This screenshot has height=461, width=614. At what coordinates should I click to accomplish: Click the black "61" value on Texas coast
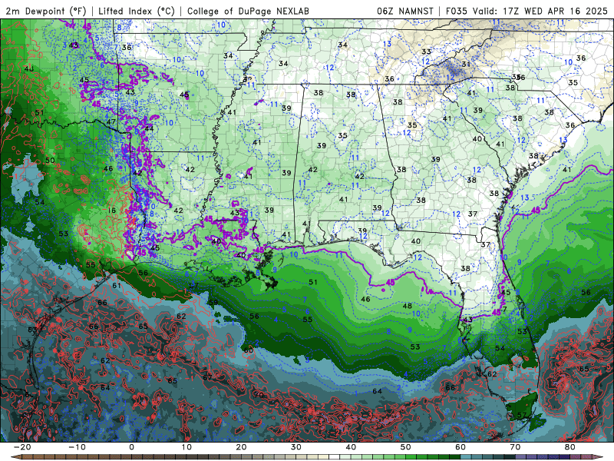coord(117,285)
